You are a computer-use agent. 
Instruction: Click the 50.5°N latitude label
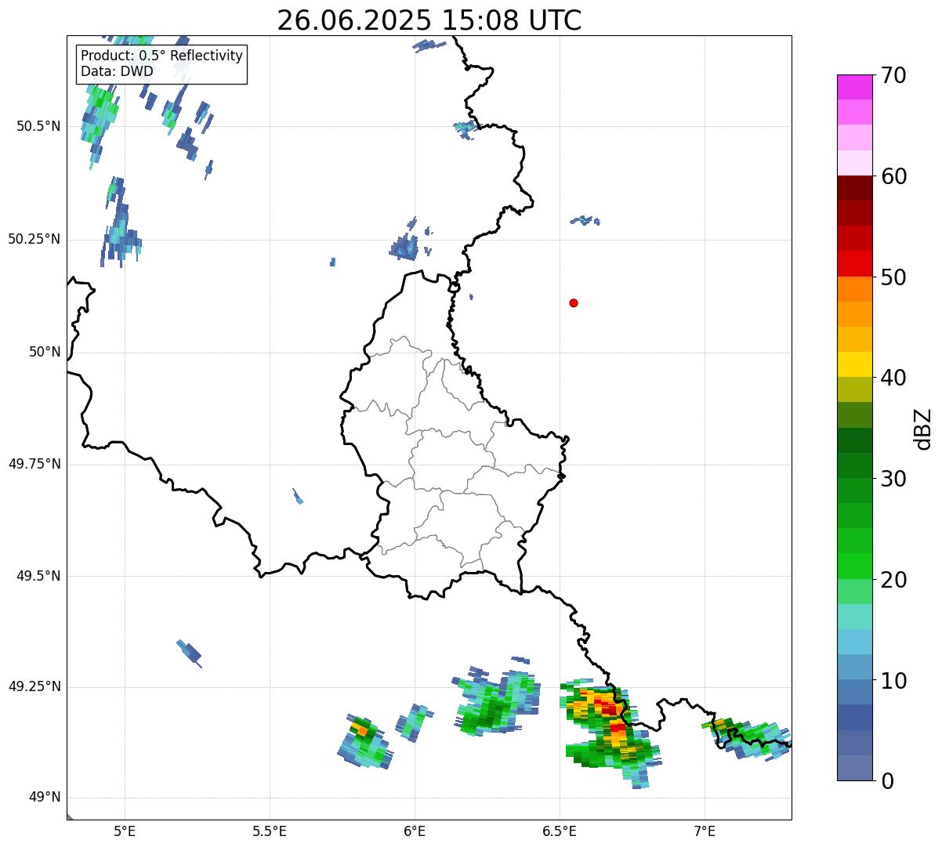[38, 127]
